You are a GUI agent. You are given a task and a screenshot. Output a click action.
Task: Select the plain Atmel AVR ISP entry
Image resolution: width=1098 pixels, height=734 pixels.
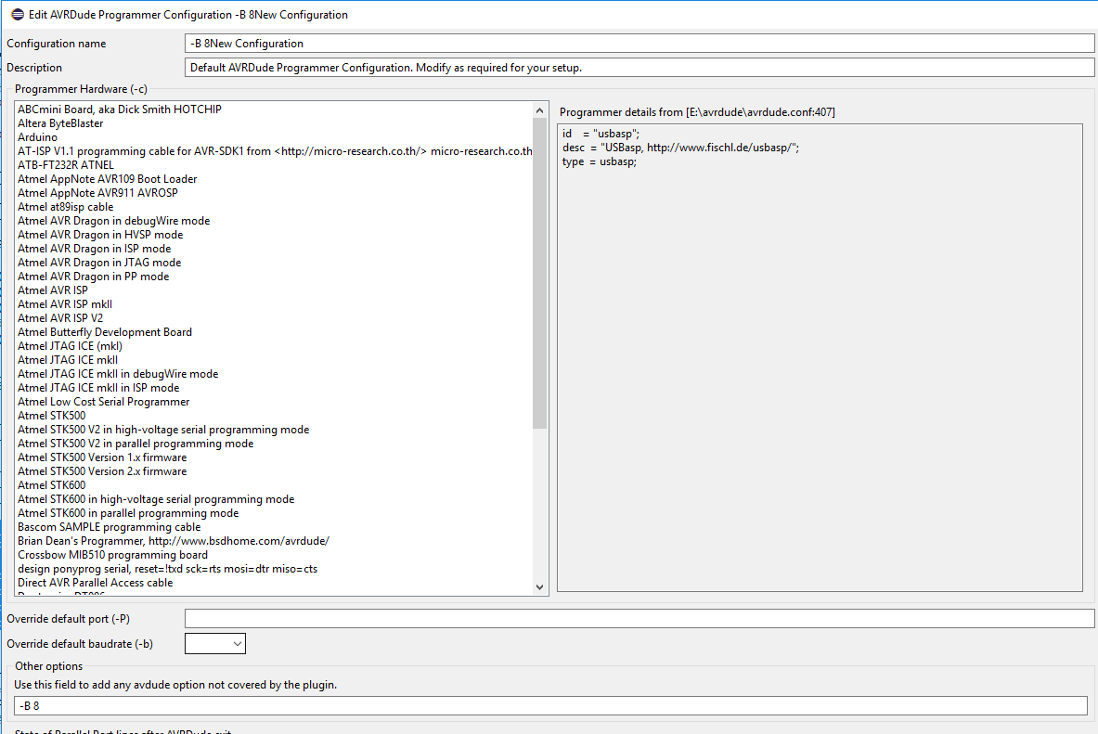[53, 290]
